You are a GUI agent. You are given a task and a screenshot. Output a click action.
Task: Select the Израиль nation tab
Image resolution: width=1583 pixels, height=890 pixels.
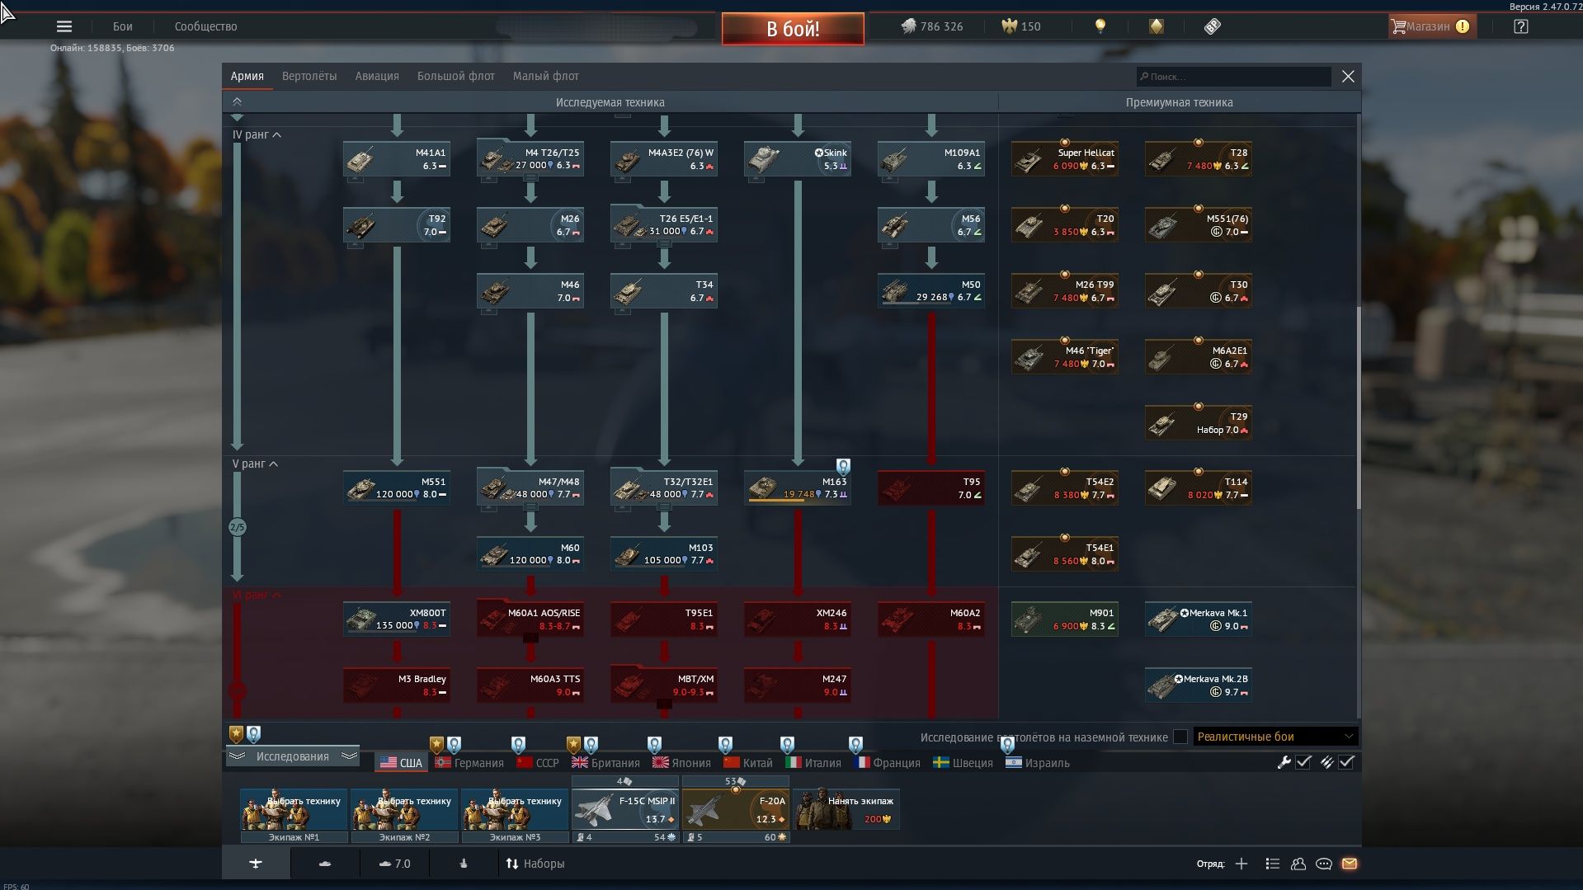pos(1038,763)
